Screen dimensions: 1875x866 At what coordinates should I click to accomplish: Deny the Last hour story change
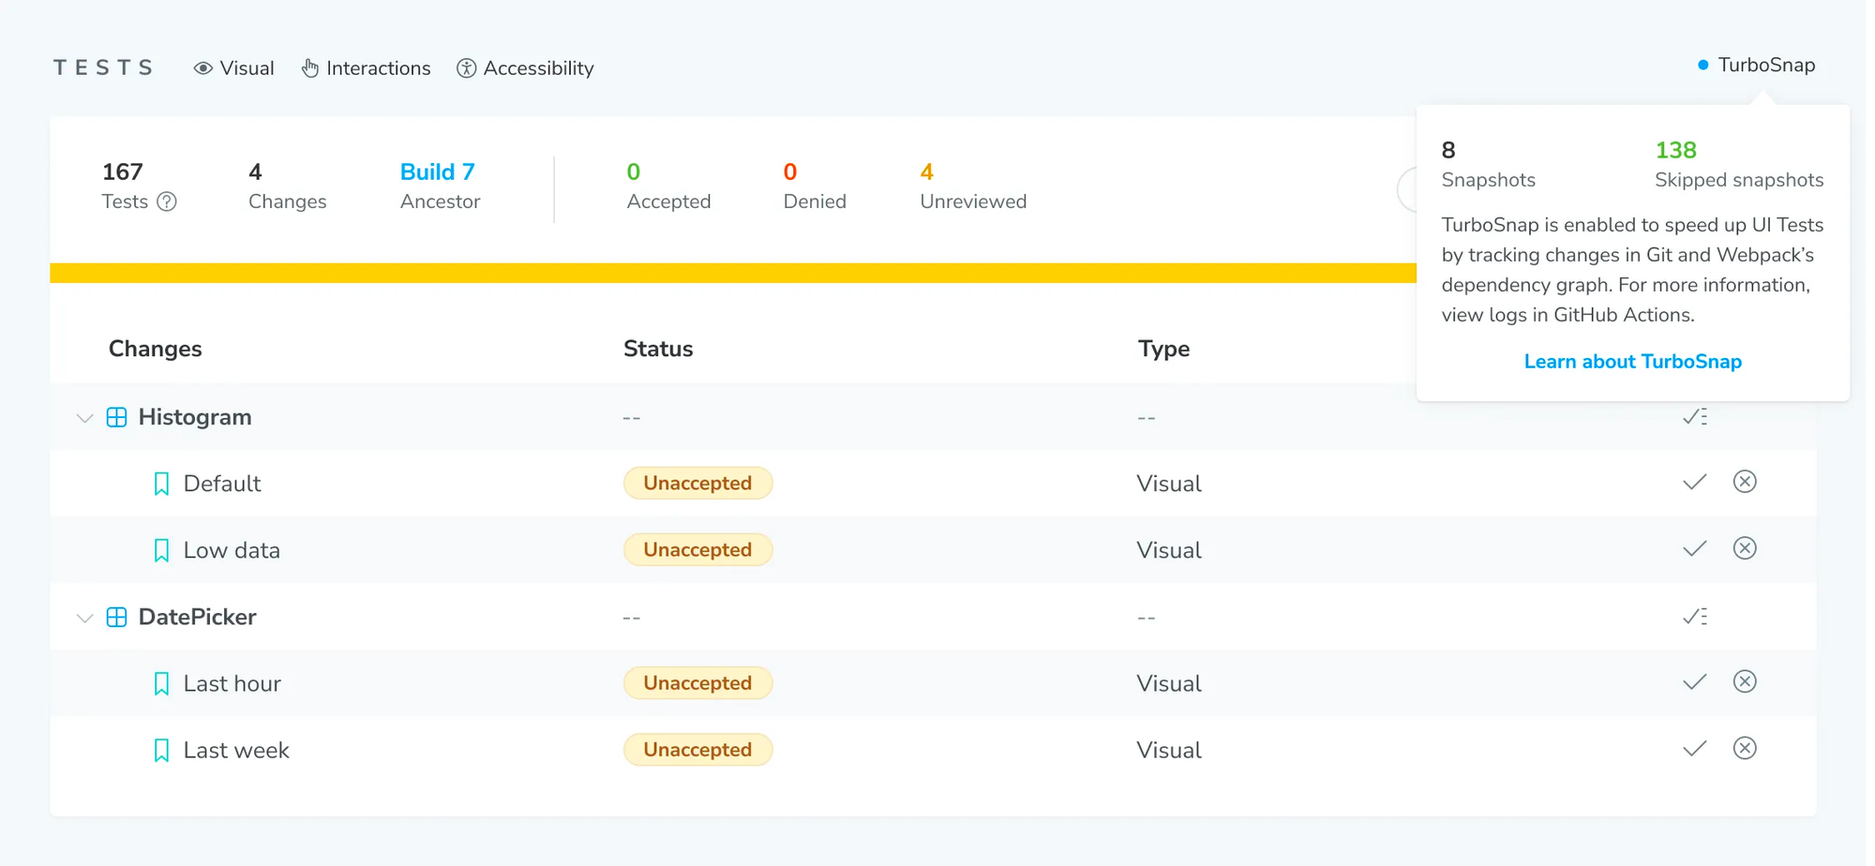point(1745,681)
